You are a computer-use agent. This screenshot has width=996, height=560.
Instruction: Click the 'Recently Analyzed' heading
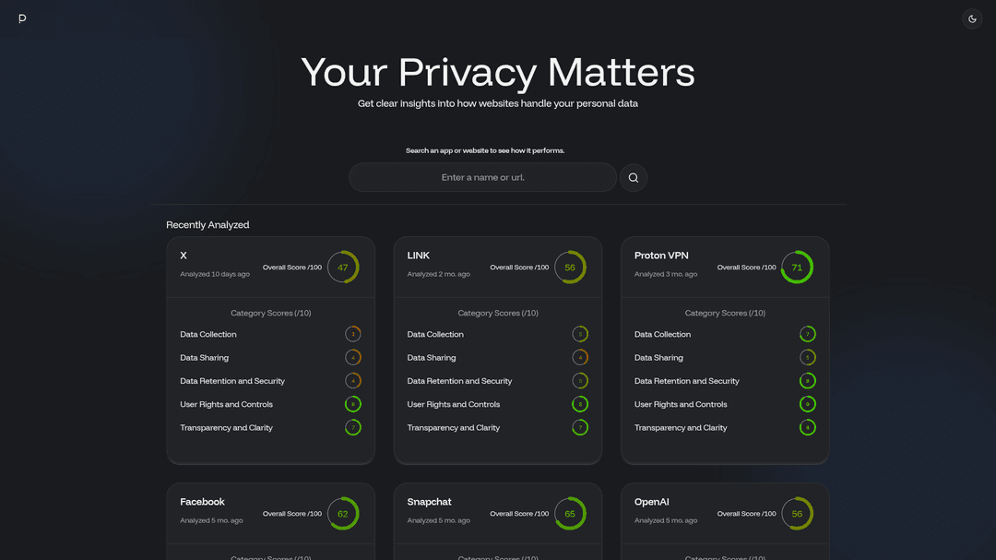(207, 225)
